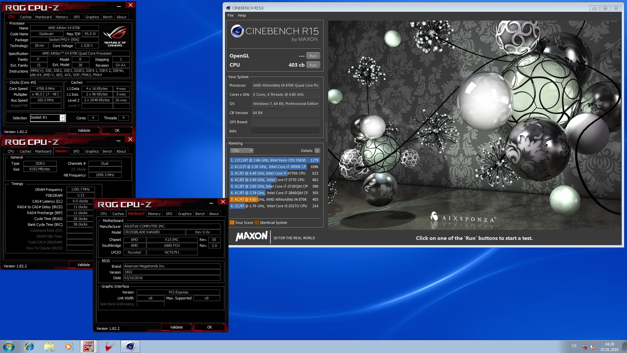Open About tab in Mainboard CPU-Z window

click(214, 214)
